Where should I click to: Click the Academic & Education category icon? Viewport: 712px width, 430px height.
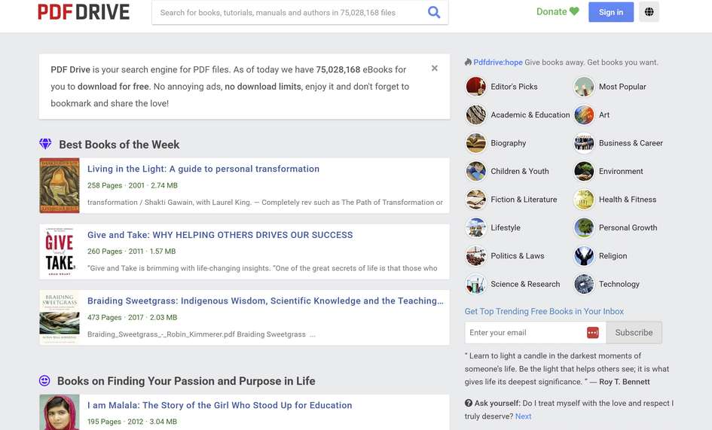coord(476,115)
